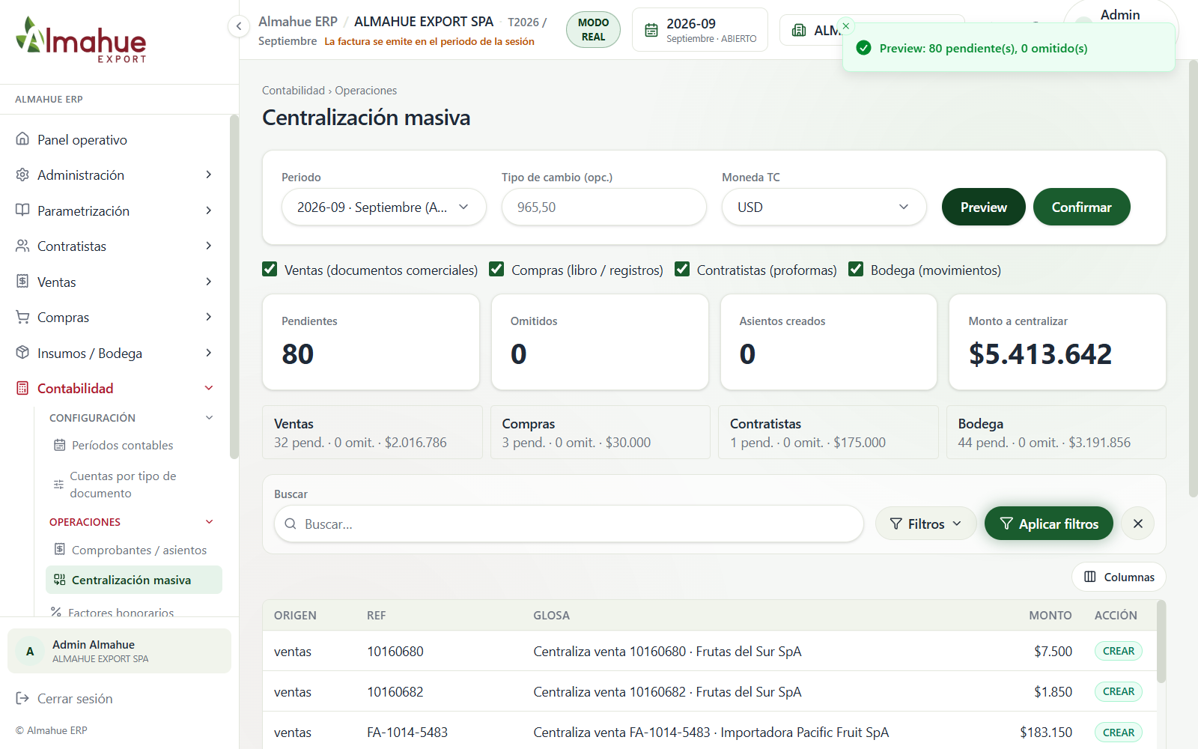This screenshot has height=749, width=1198.
Task: Expand the Administración menu chevron
Action: 209,175
